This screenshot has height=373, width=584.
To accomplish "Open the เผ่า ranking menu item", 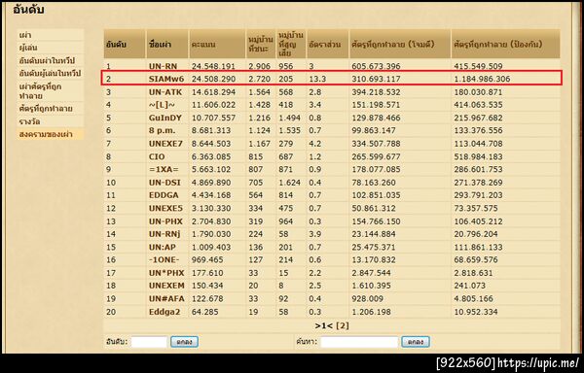I will point(25,35).
